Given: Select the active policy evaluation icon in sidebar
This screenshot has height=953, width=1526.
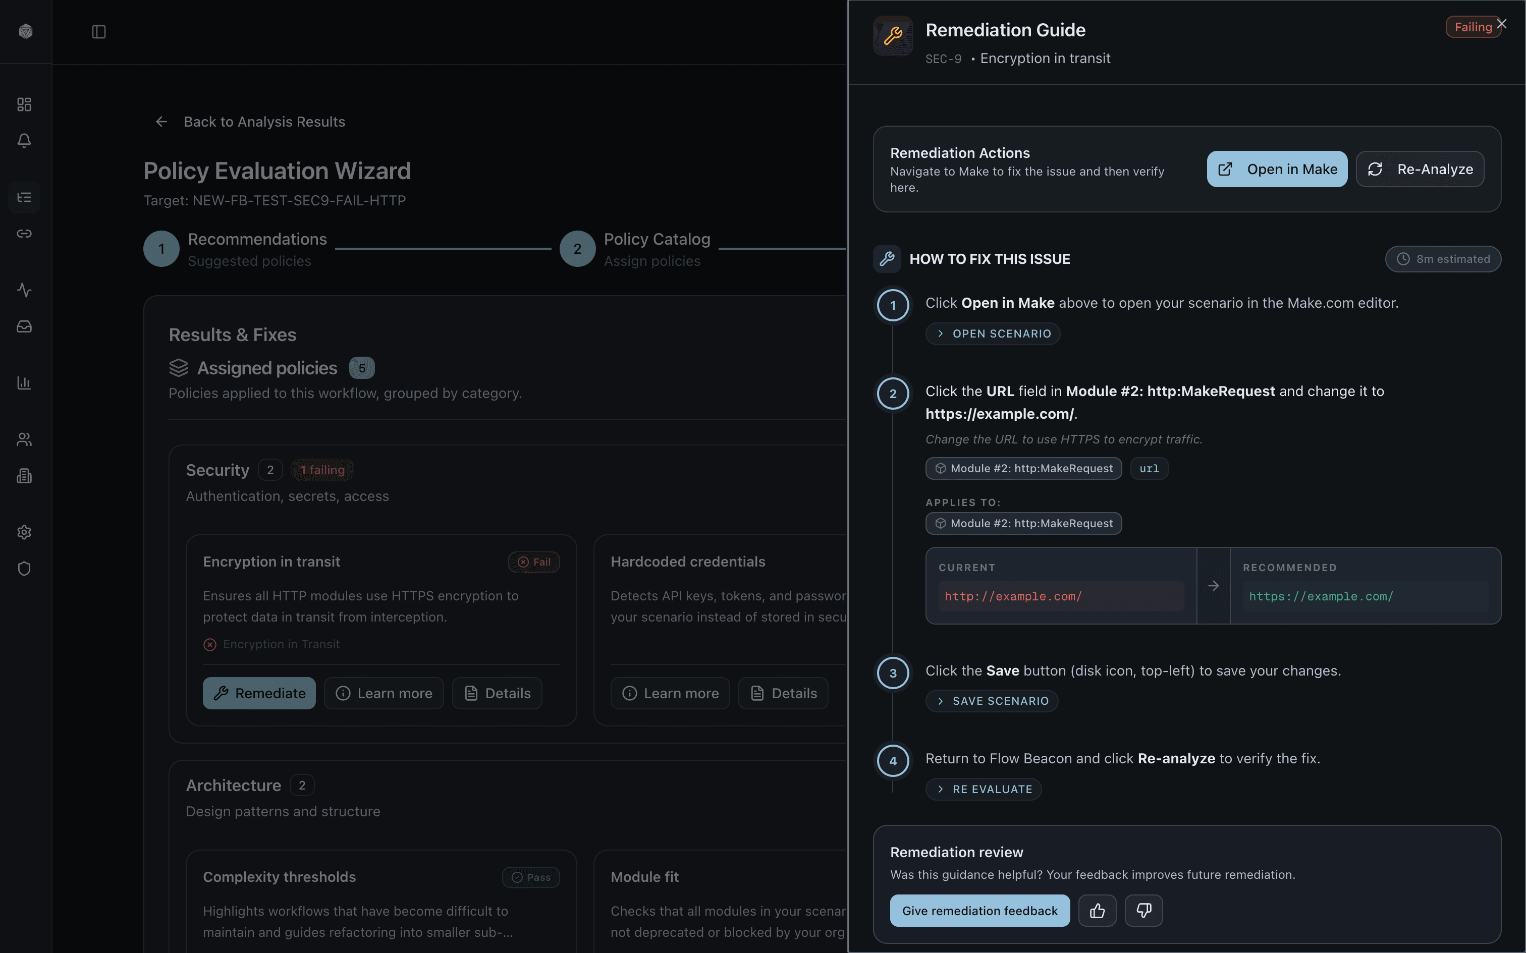Looking at the screenshot, I should 24,197.
